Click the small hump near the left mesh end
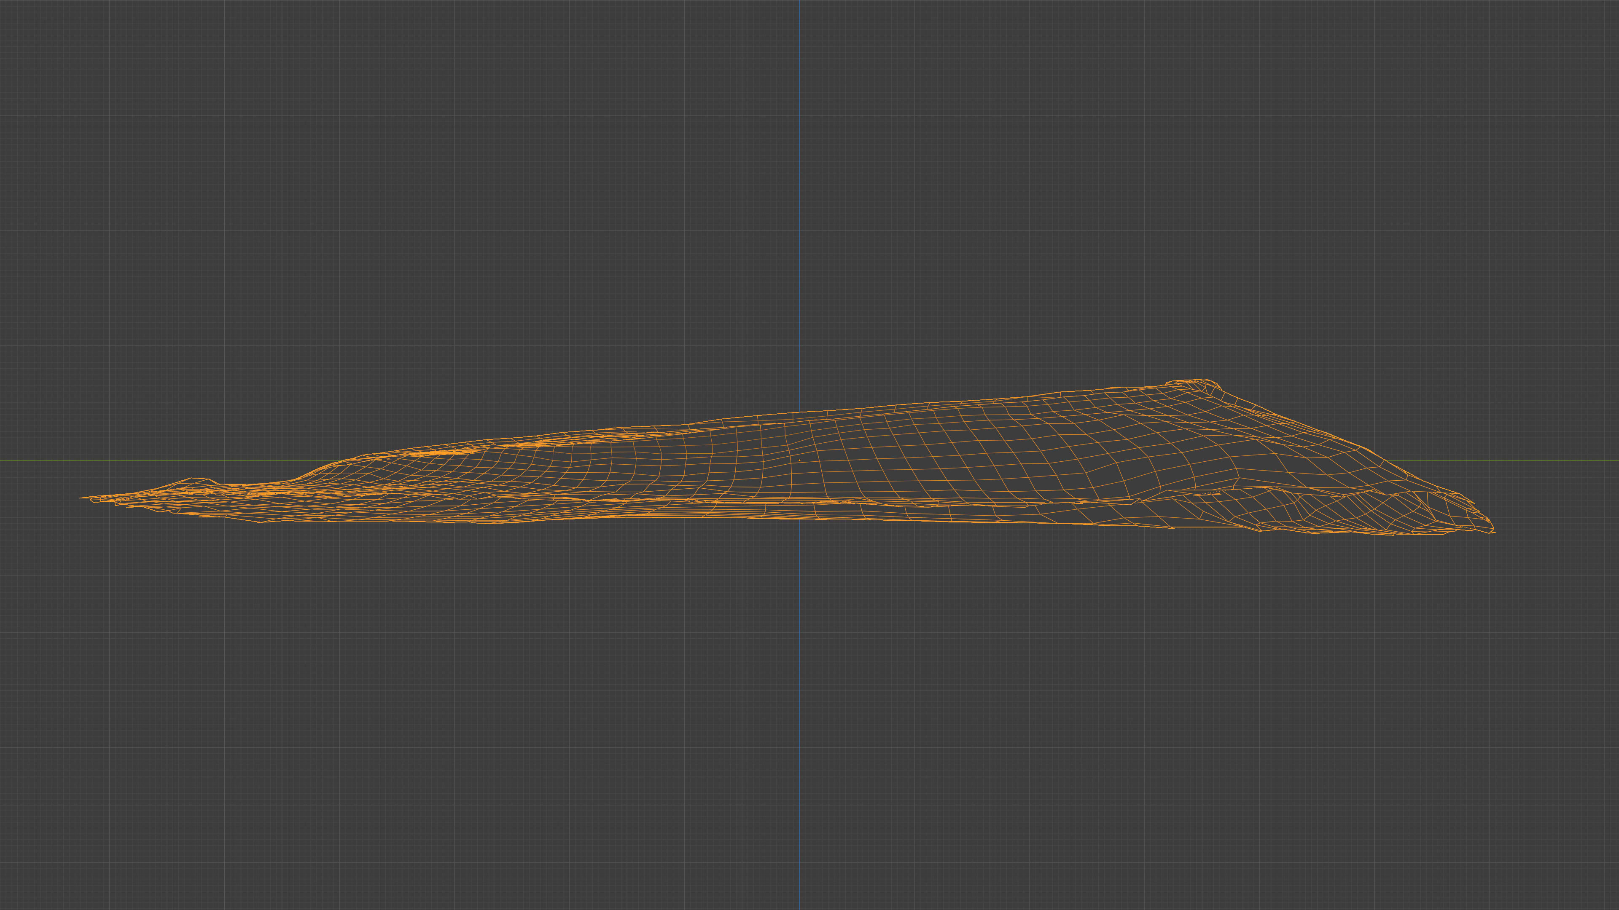The height and width of the screenshot is (910, 1619). 192,480
